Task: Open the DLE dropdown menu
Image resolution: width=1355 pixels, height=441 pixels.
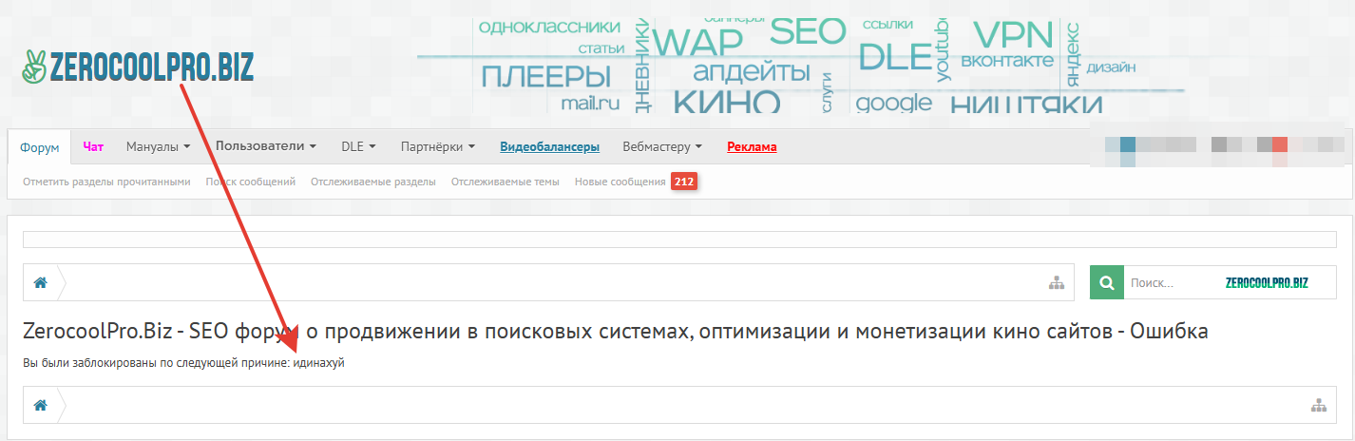Action: [358, 147]
